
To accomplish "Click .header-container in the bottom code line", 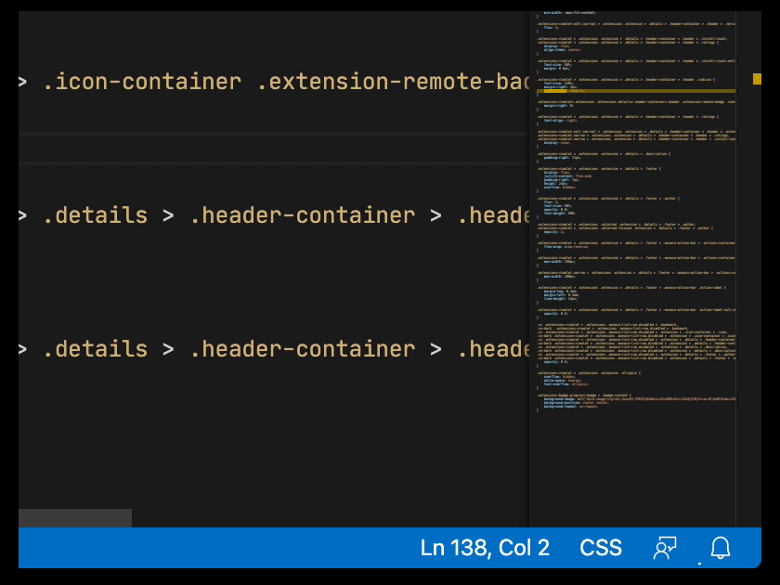I will click(303, 349).
